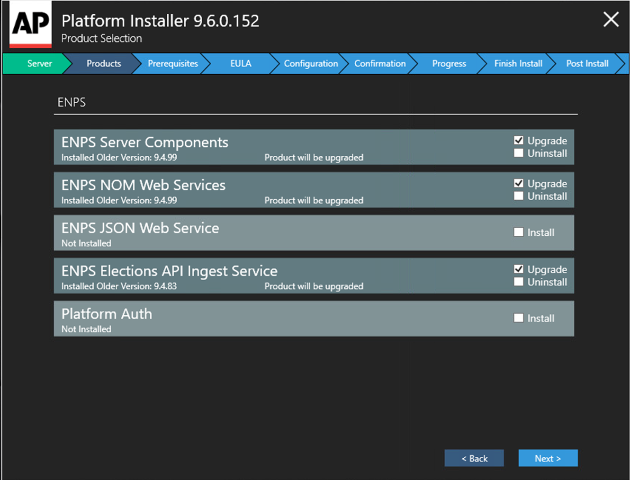This screenshot has height=480, width=630.
Task: Select the Progress step
Action: (449, 63)
